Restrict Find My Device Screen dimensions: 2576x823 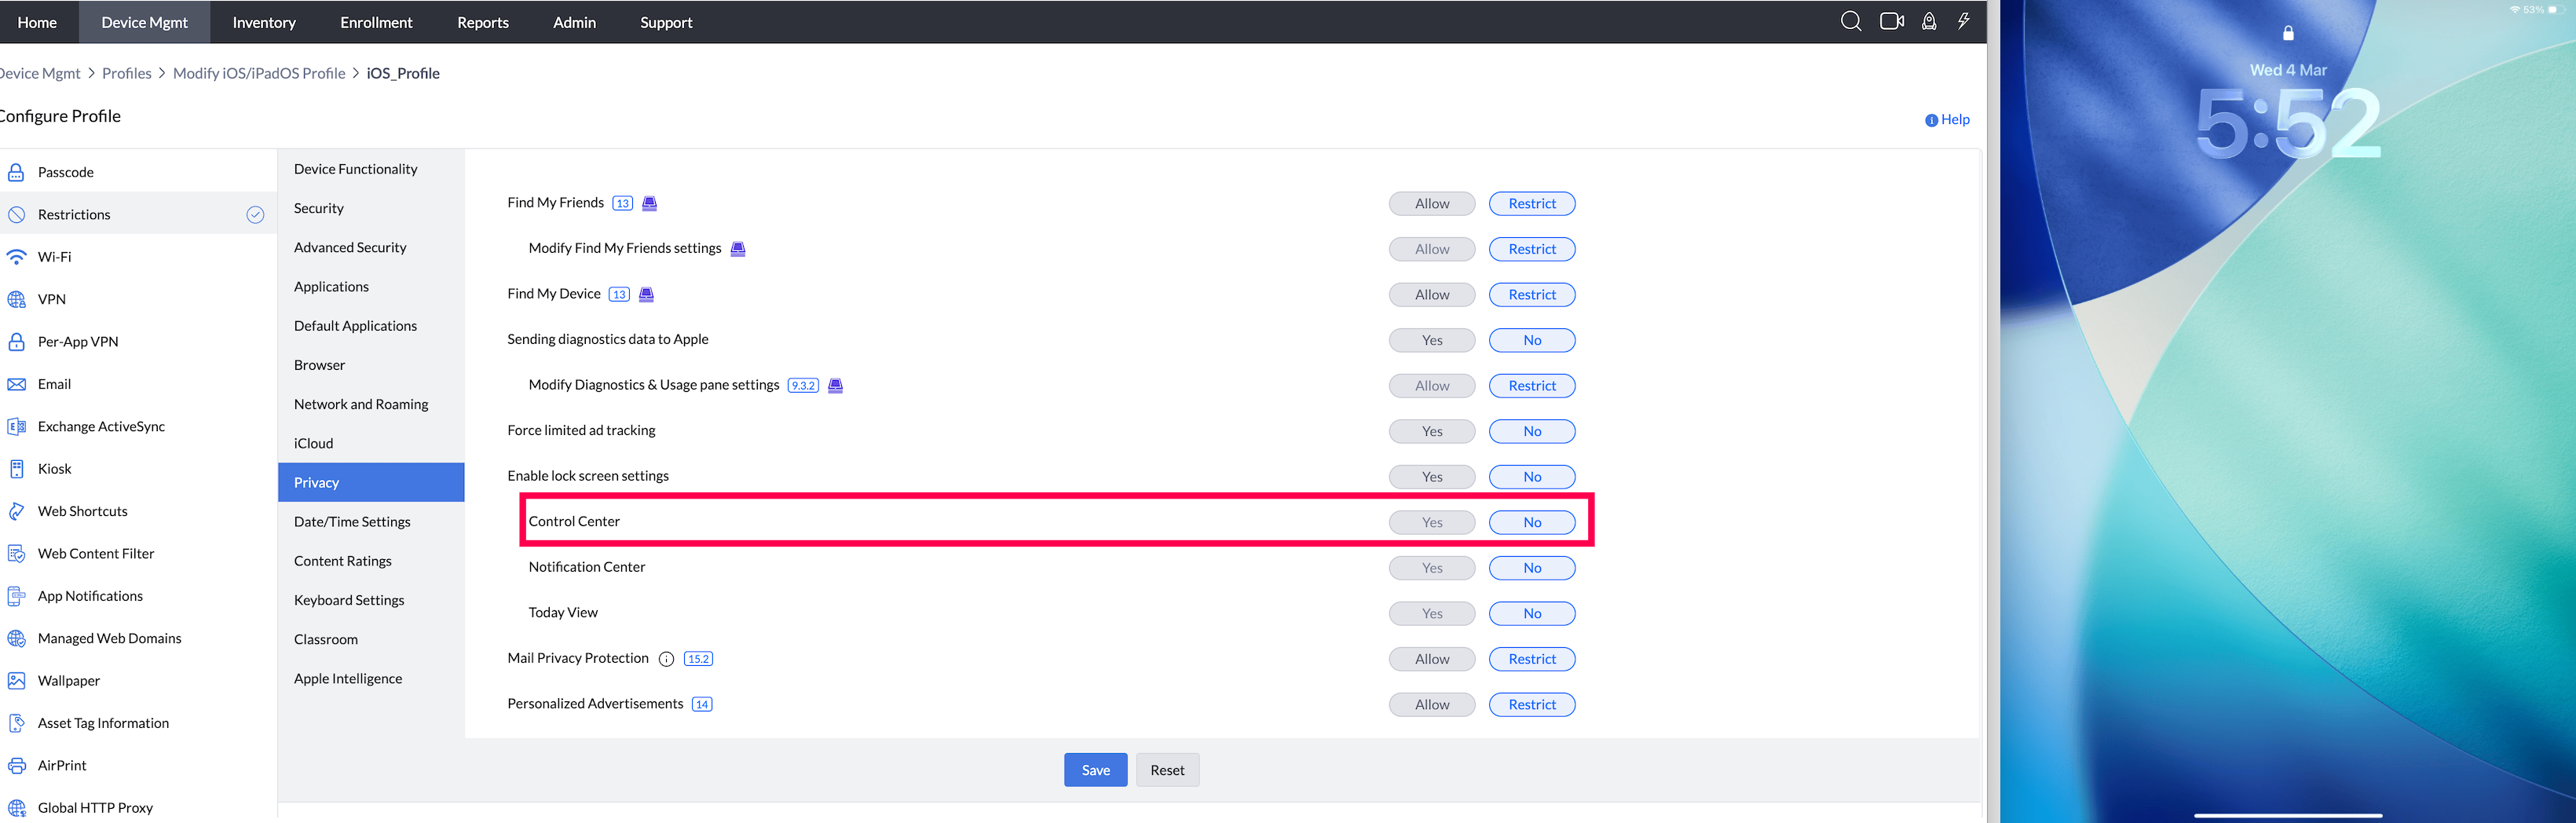(1531, 295)
